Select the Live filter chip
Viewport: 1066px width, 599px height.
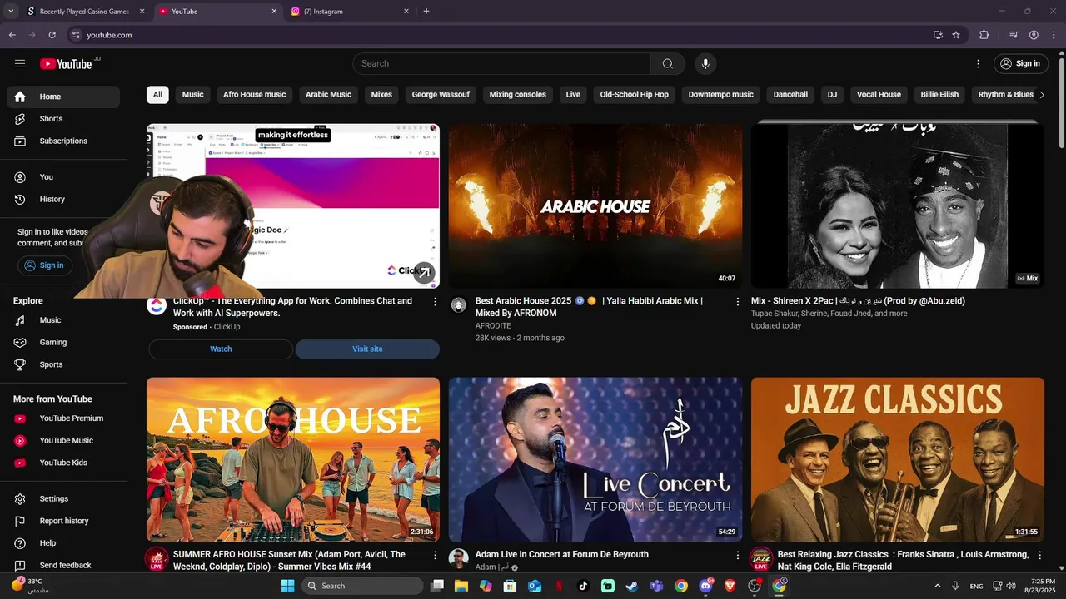point(573,94)
